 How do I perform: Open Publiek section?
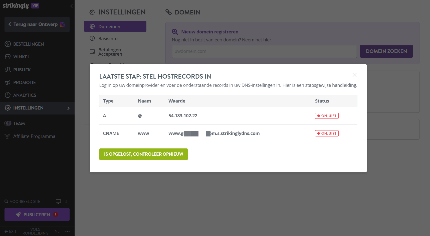pyautogui.click(x=22, y=70)
